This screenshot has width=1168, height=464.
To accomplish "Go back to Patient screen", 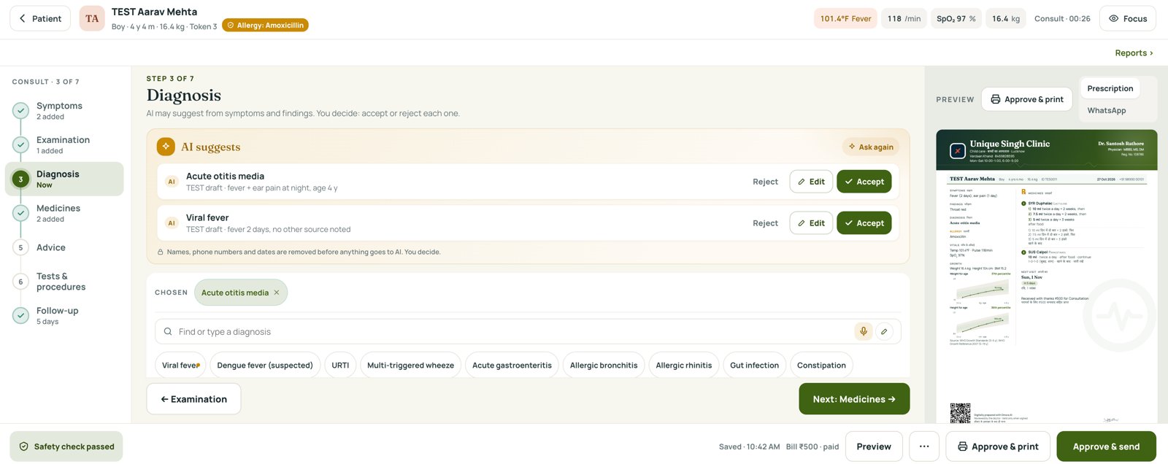I will coord(40,18).
